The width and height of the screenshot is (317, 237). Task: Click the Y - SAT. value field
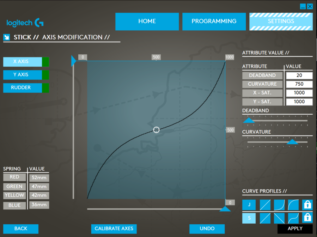pyautogui.click(x=299, y=102)
